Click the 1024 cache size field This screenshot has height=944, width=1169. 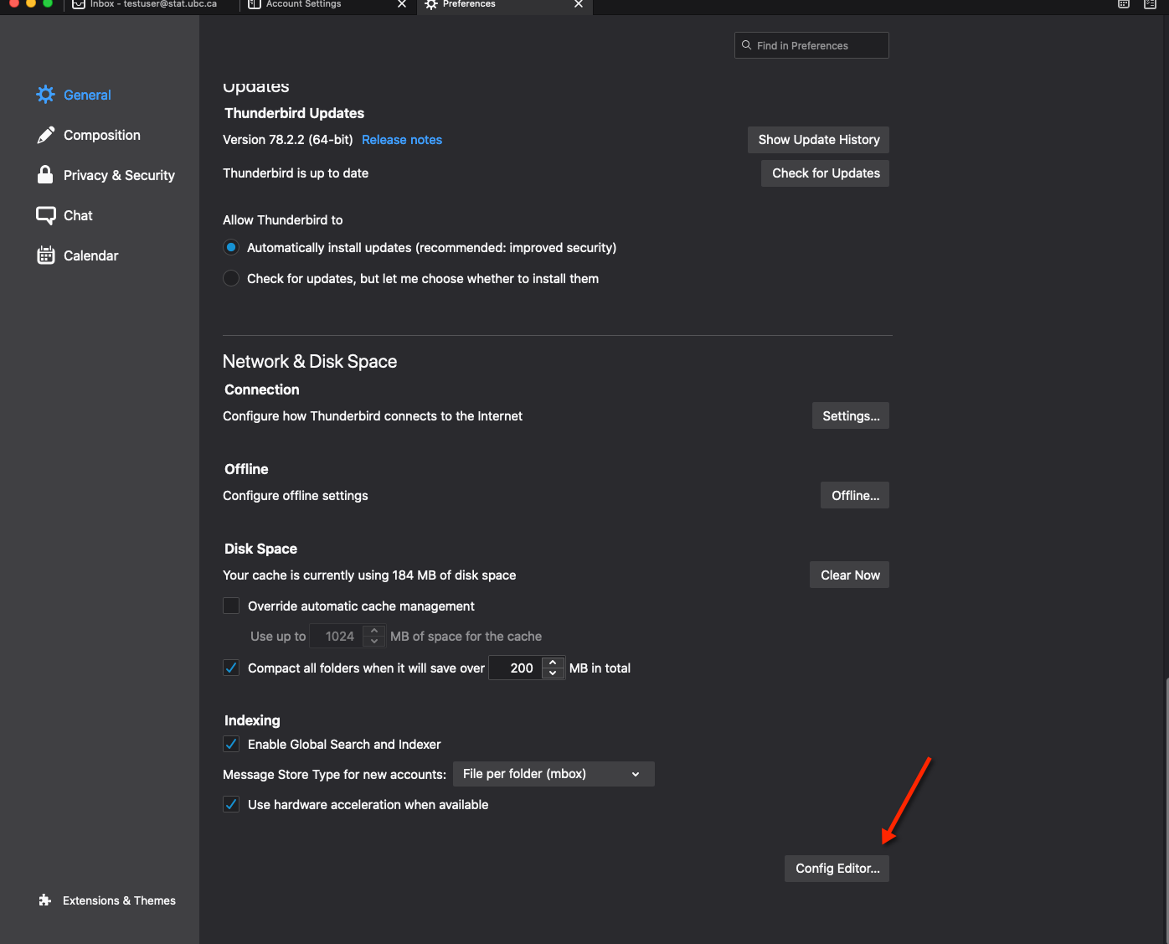click(337, 636)
